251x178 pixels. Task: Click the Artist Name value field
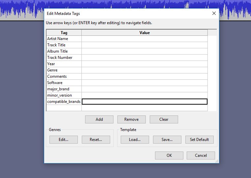tap(144, 39)
